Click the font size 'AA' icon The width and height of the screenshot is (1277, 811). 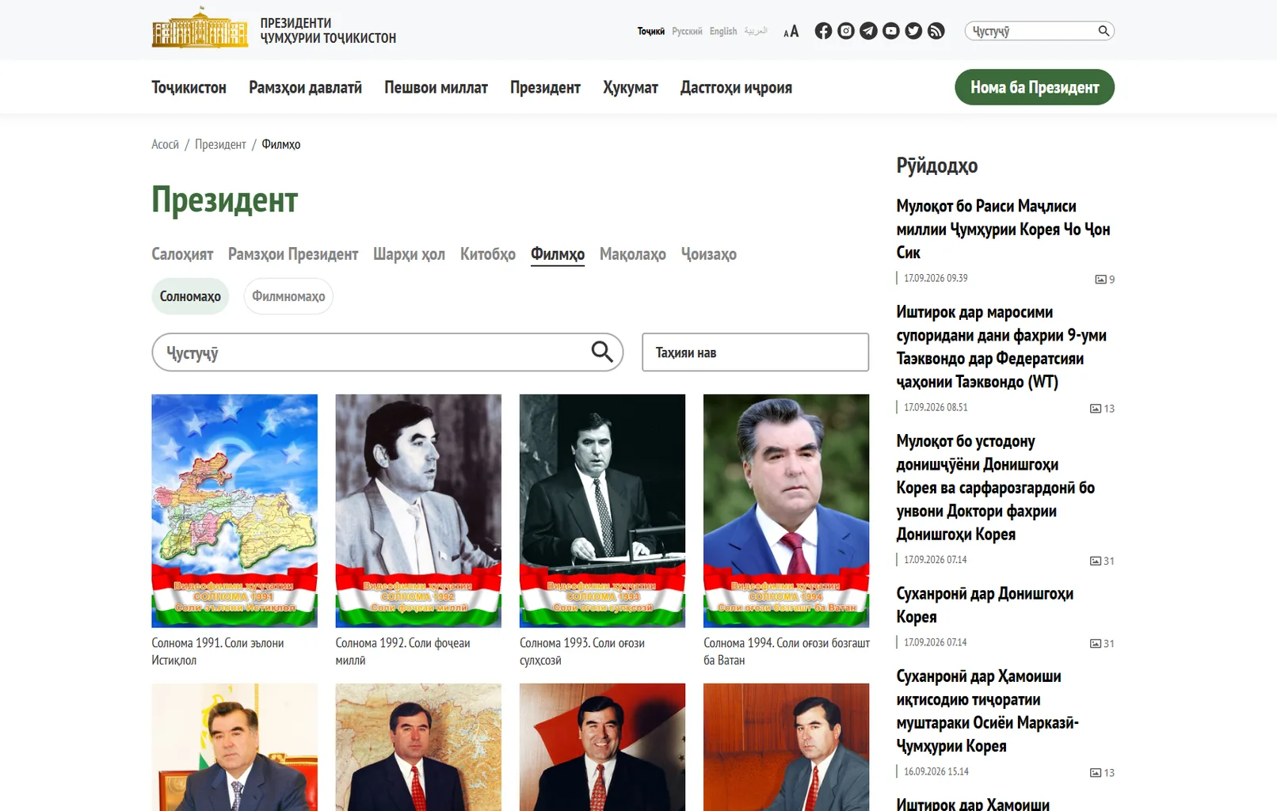point(791,32)
